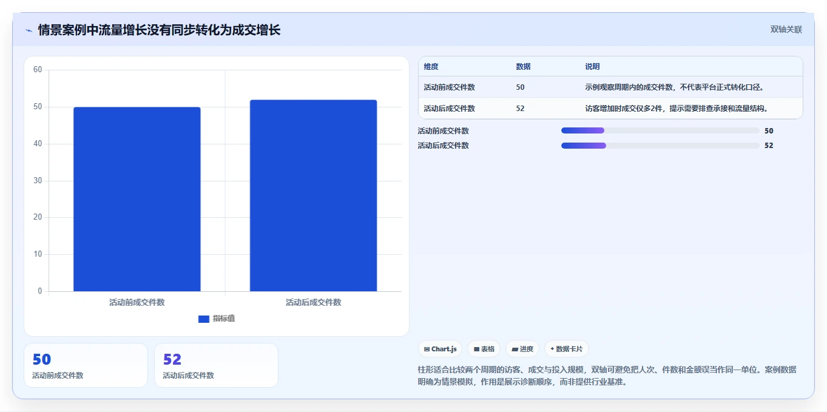The height and width of the screenshot is (412, 827).
Task: Toggle the 指标值 legend color box
Action: (204, 319)
